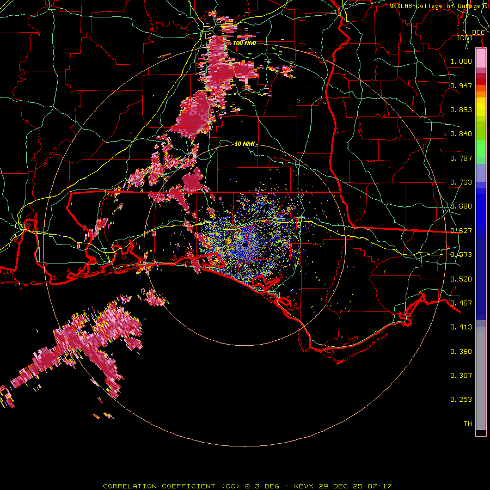Click the 0.627 legend value
Screen dimensions: 490x490
coord(461,231)
